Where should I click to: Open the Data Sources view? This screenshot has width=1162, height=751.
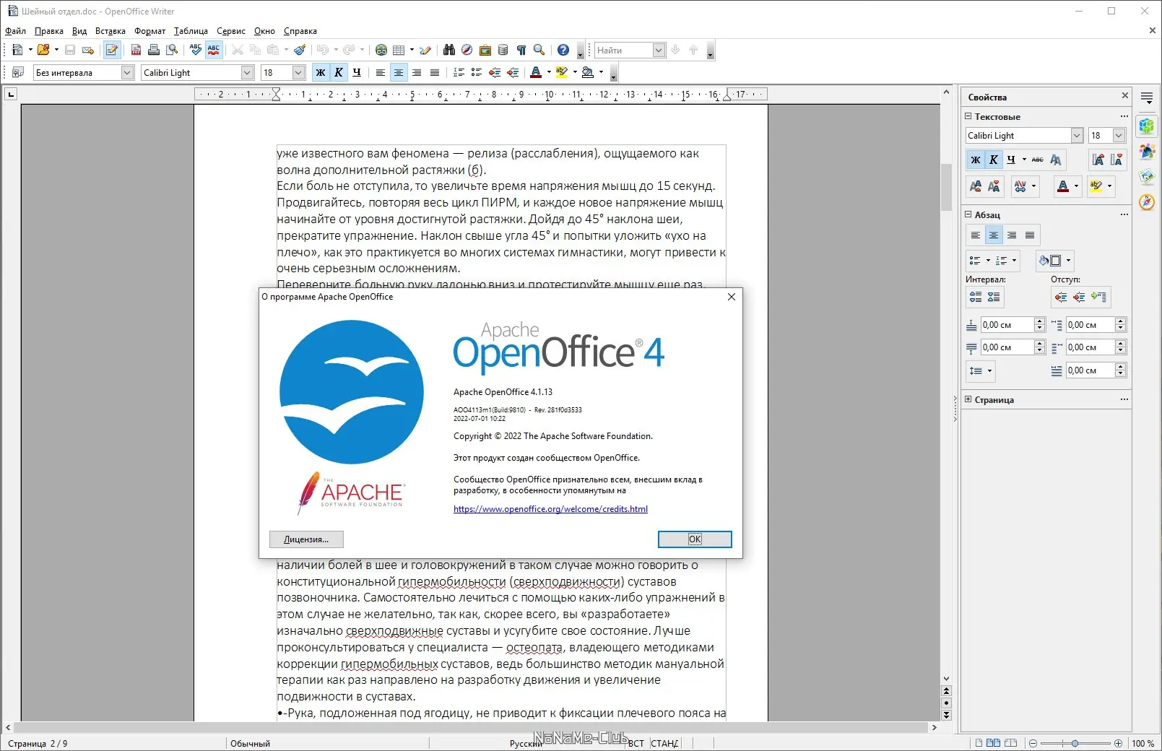click(x=503, y=50)
